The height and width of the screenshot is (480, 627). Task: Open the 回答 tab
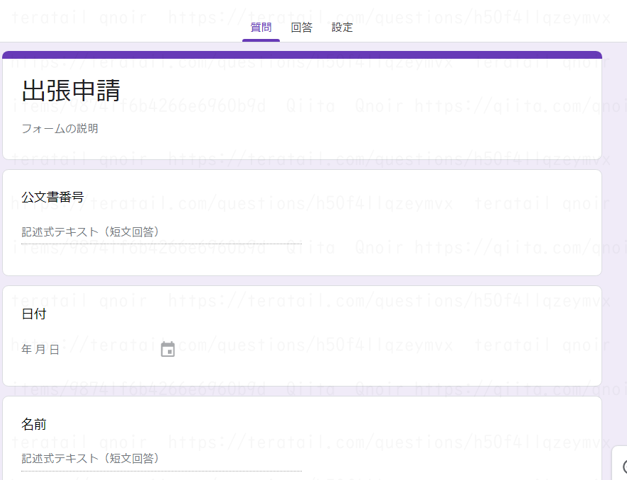point(301,28)
